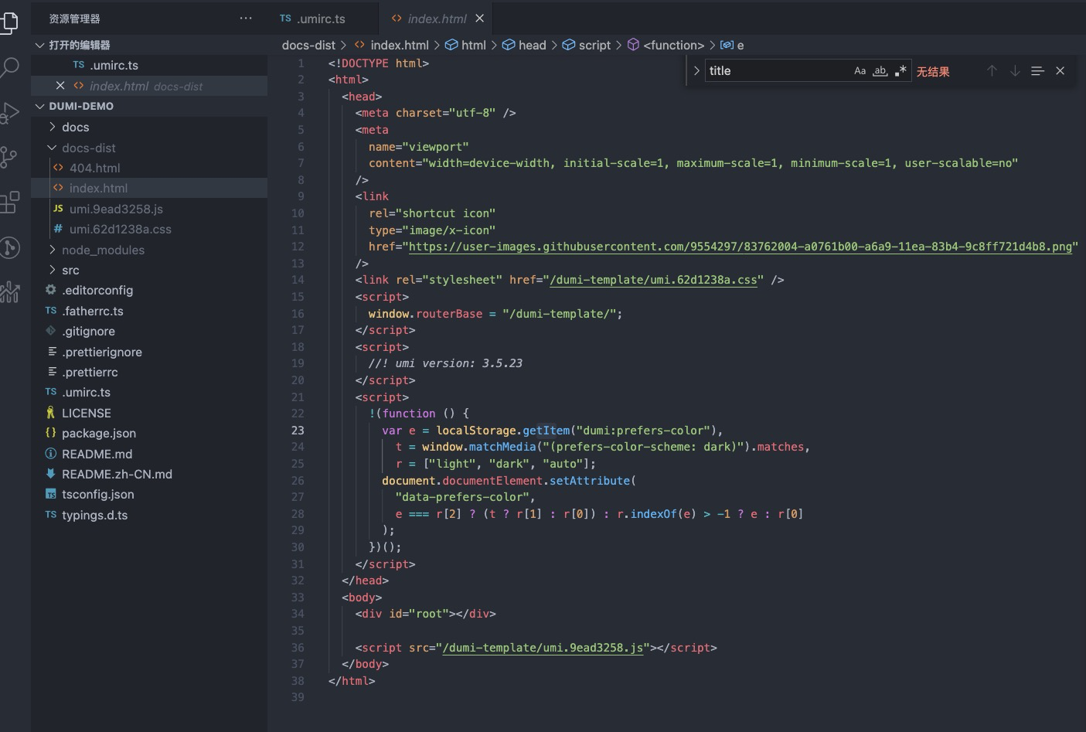This screenshot has width=1086, height=732.
Task: Open typings.d.ts file
Action: click(x=149, y=515)
